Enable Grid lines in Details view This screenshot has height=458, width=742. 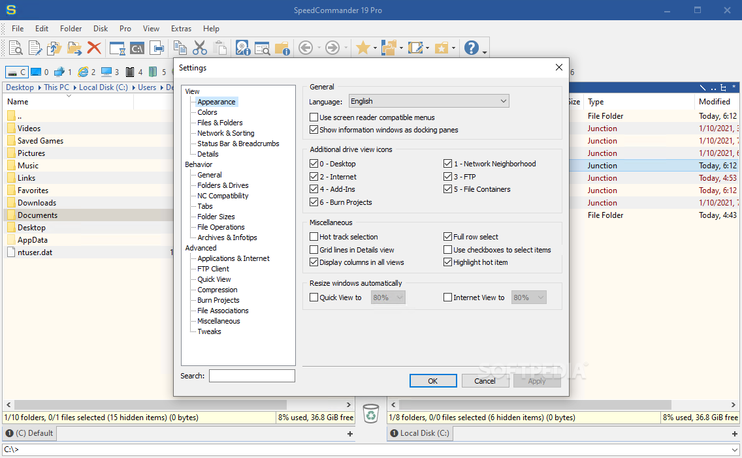pos(314,250)
